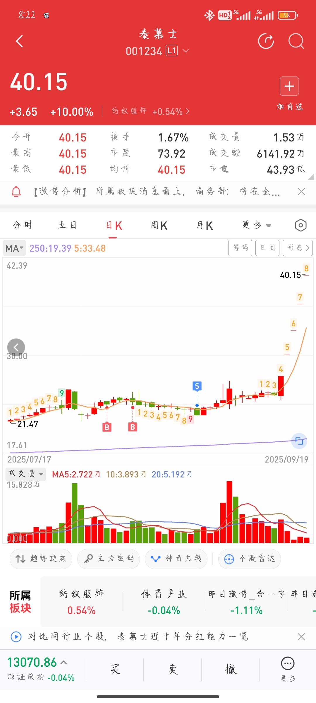Expand the 深证成指 index bar
This screenshot has width=316, height=703.
pyautogui.click(x=41, y=669)
